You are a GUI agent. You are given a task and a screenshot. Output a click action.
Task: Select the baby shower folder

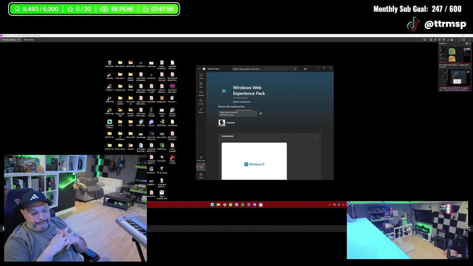tap(120, 64)
